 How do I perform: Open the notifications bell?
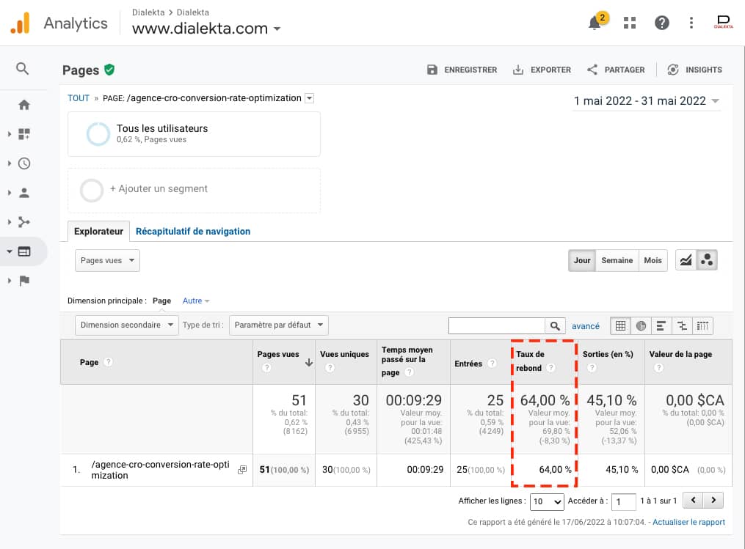[594, 23]
